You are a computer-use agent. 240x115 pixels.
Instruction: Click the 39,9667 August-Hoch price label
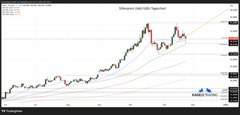click(x=233, y=74)
